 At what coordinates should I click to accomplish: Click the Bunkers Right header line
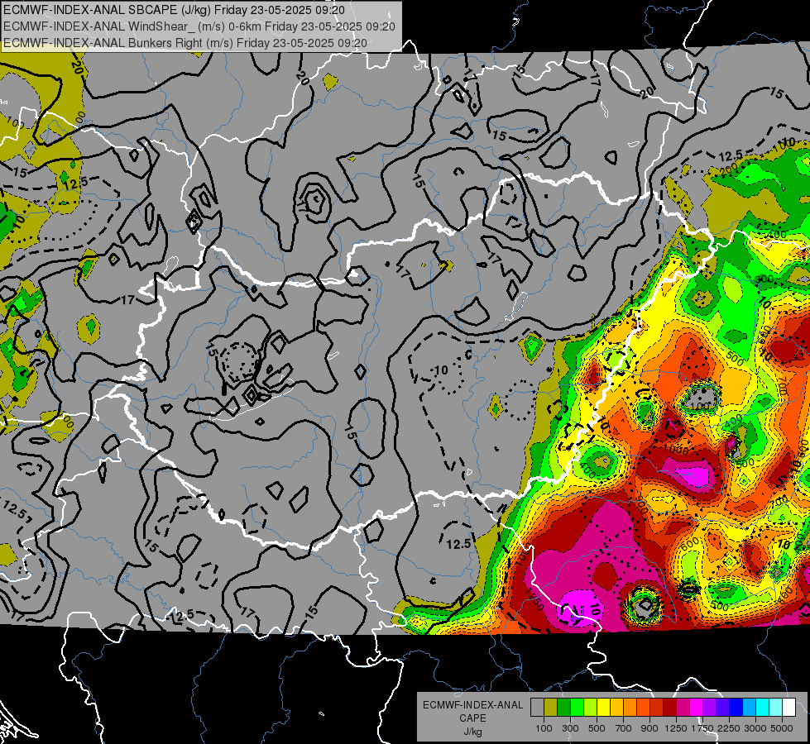point(185,43)
